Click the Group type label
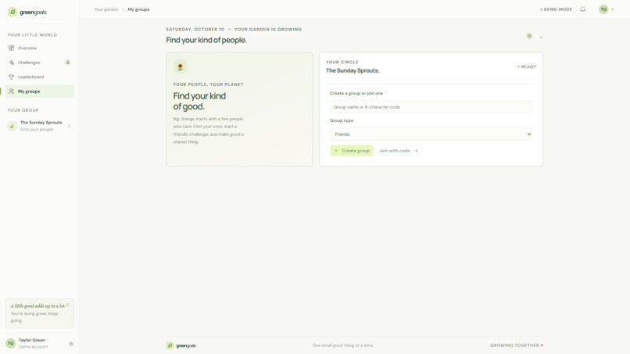The image size is (630, 354). 342,120
